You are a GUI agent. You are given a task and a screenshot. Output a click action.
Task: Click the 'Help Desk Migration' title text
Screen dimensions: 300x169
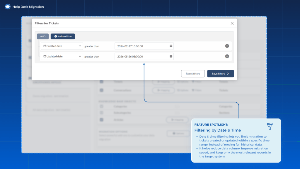coord(28,7)
